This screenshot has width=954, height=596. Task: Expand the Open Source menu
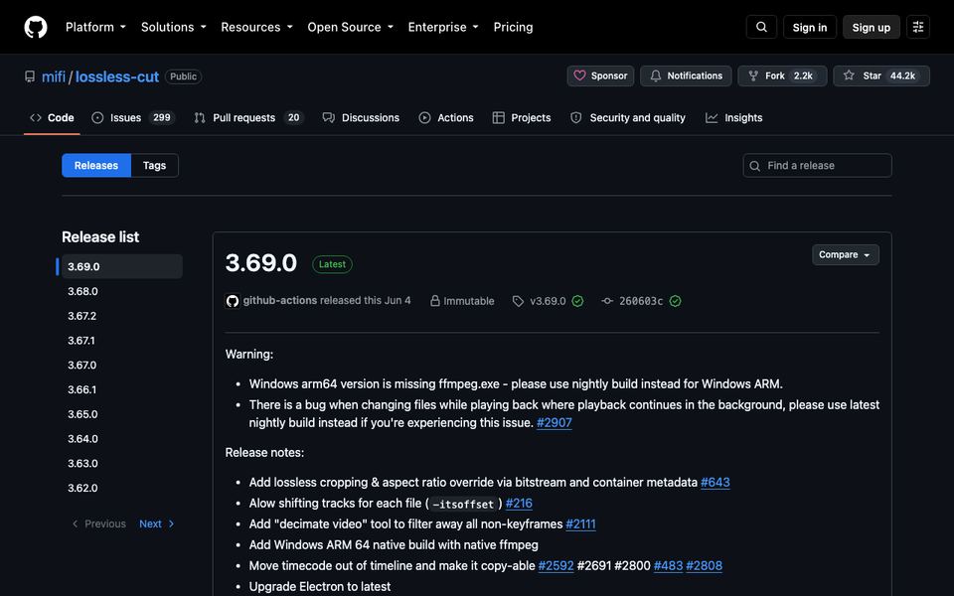(351, 27)
